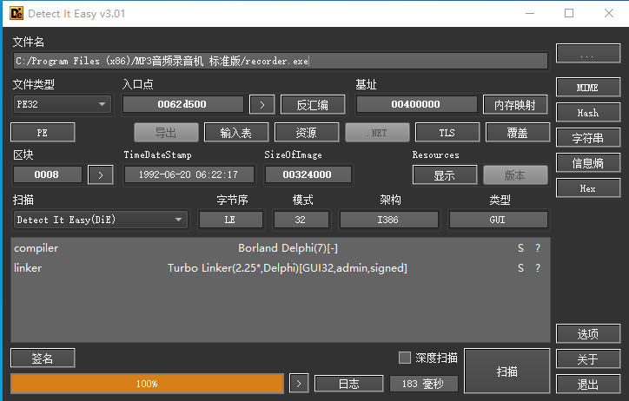Click the arrow button next to entry point 0062d500
The height and width of the screenshot is (401, 629).
click(262, 105)
